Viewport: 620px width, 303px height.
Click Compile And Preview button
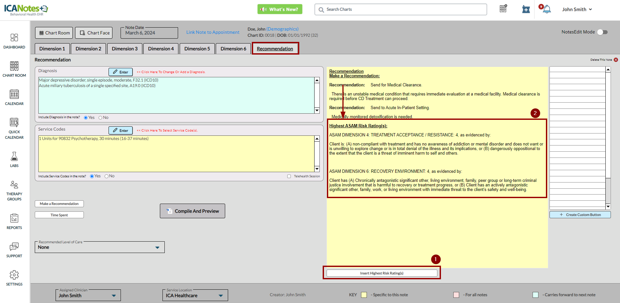click(x=192, y=211)
